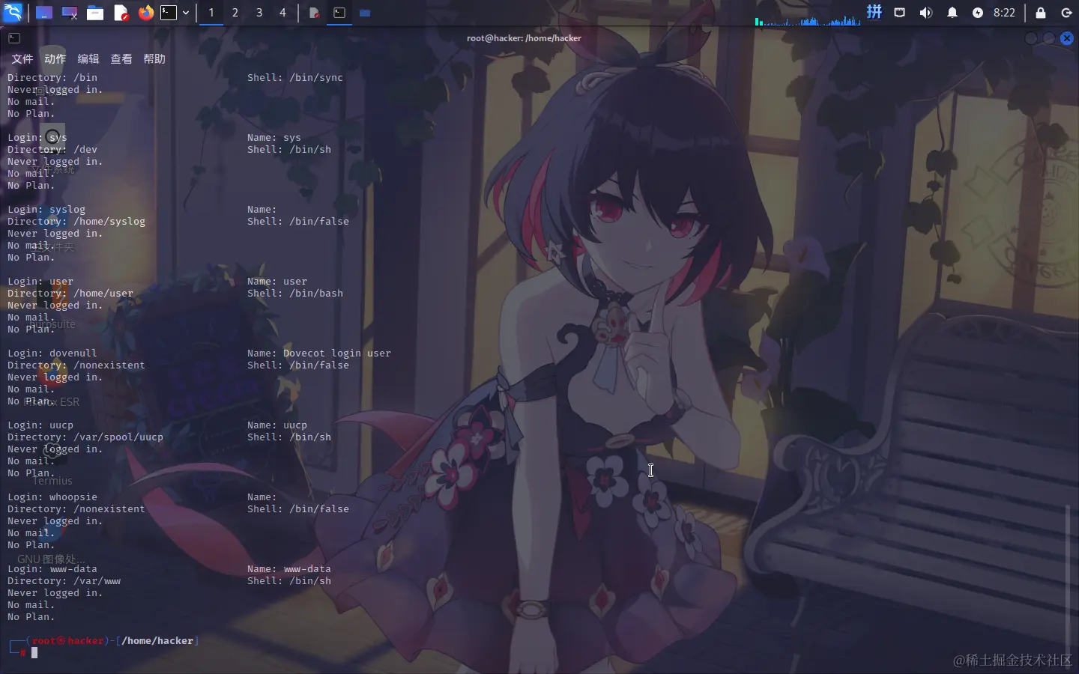Switch to workspace 4
This screenshot has height=674, width=1079.
point(282,13)
